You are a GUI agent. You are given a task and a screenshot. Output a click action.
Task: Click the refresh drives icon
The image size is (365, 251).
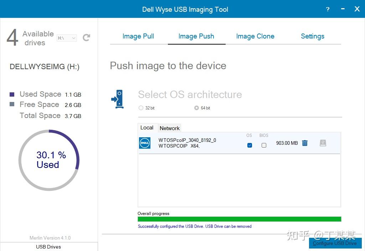pyautogui.click(x=86, y=37)
